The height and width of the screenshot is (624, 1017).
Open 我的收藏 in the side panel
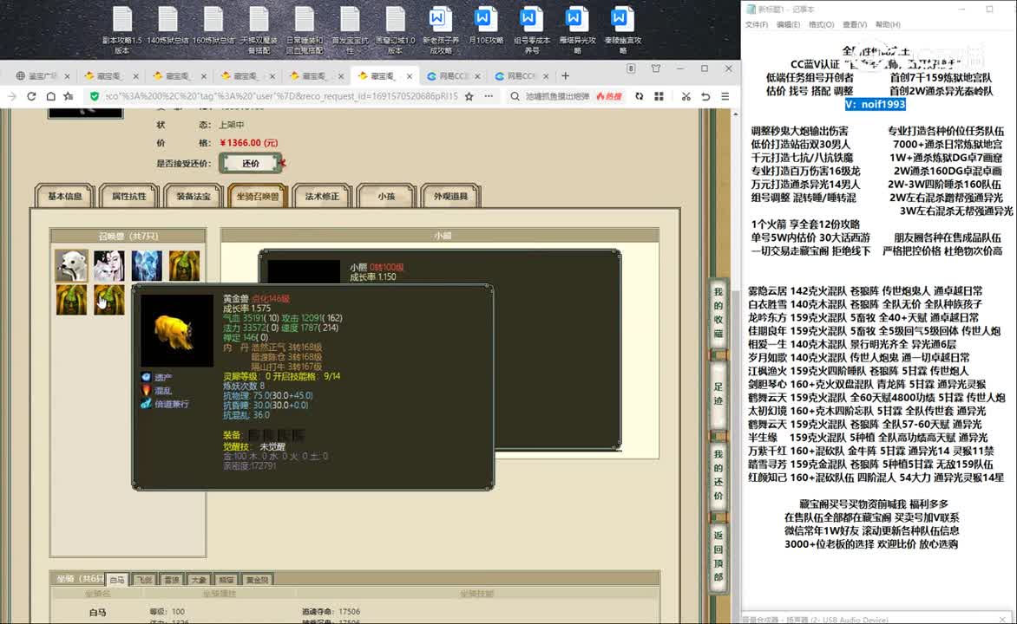coord(718,314)
